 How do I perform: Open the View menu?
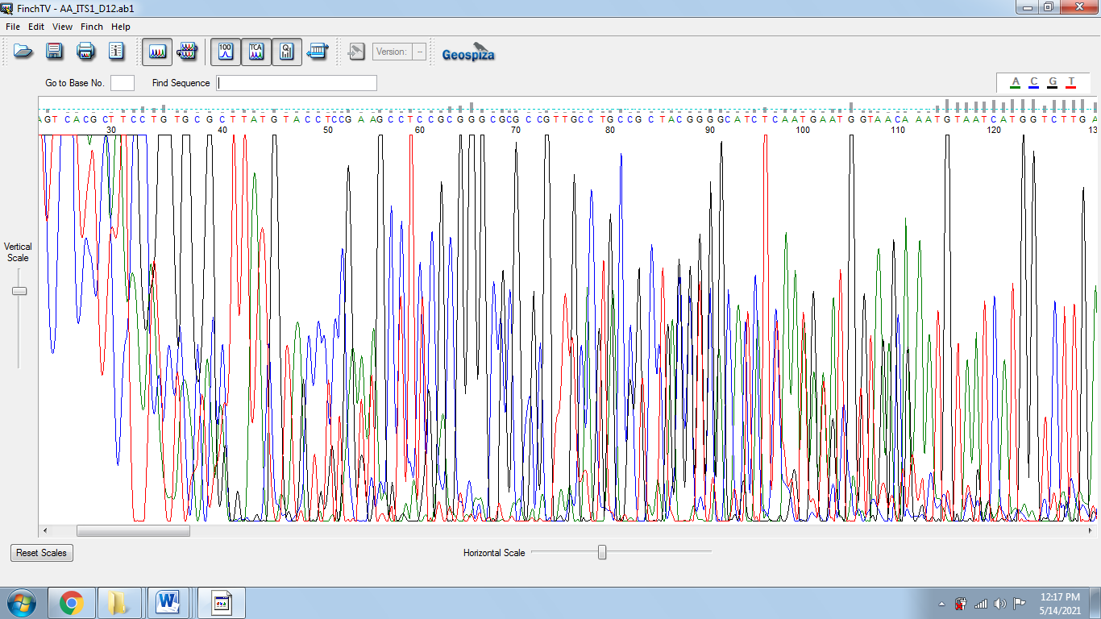[x=62, y=27]
